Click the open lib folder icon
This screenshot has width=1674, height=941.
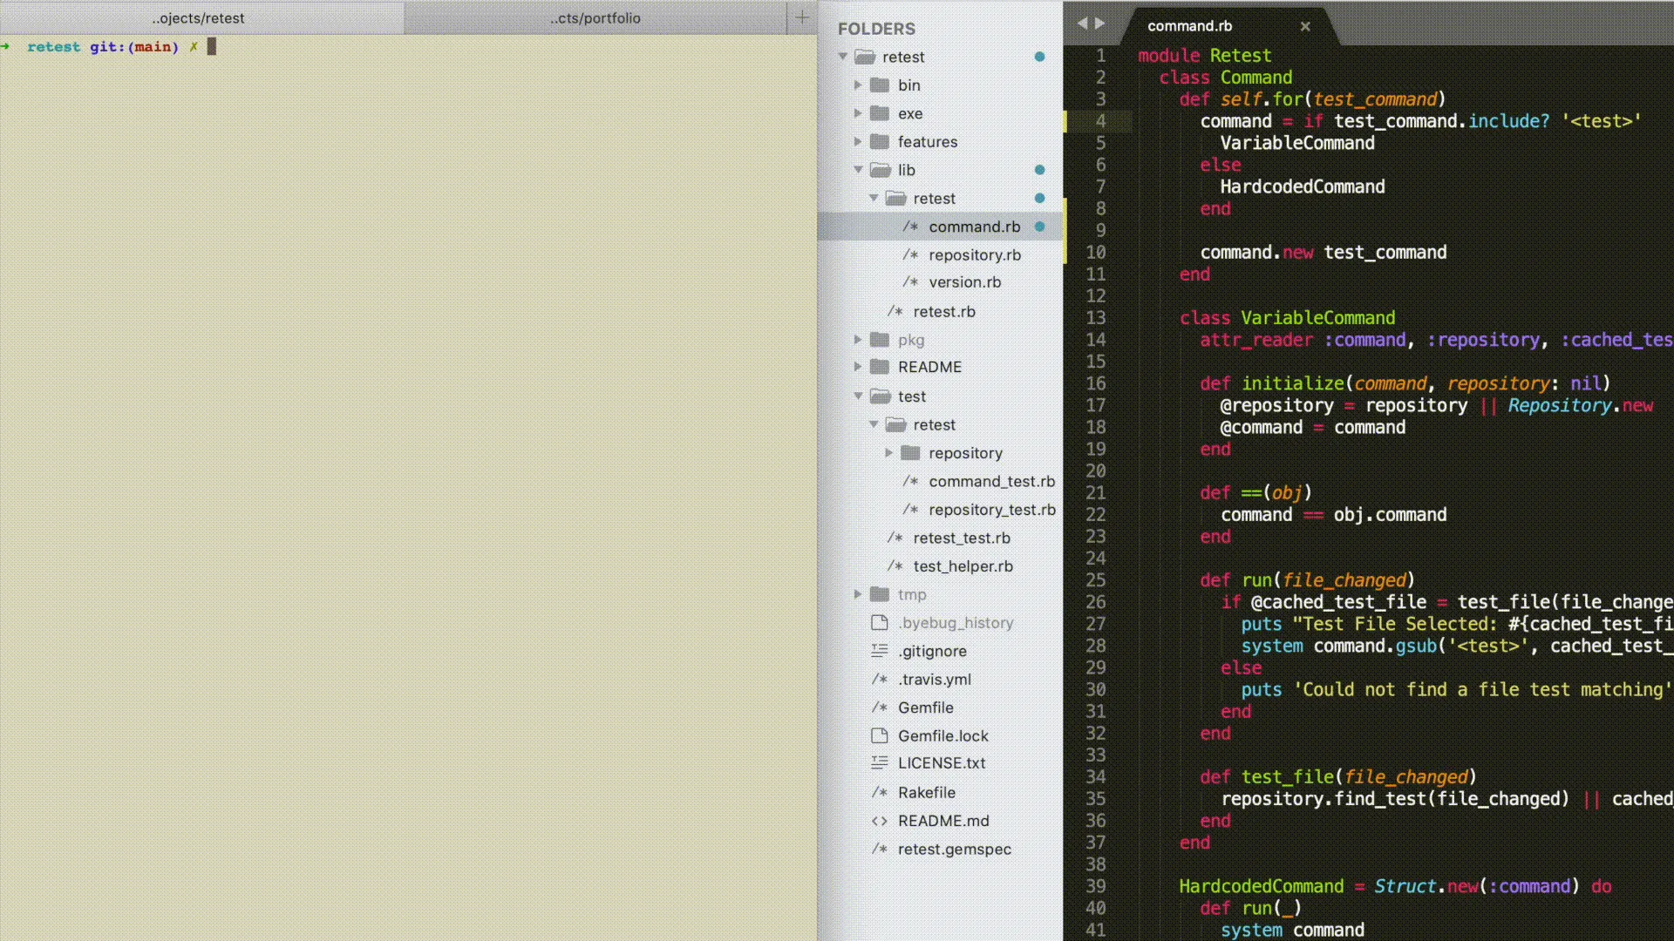click(881, 170)
